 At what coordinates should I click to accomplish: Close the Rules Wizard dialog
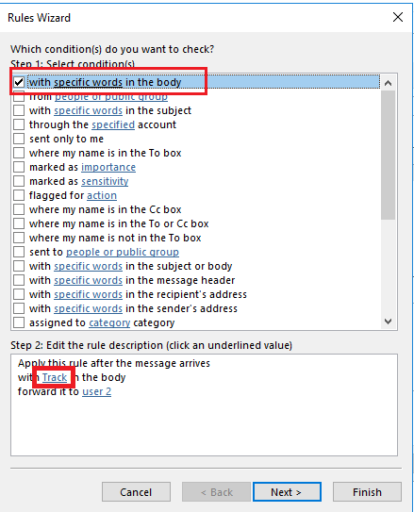(x=398, y=17)
